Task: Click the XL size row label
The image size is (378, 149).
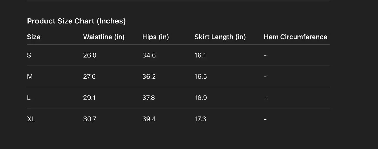Action: (31, 119)
